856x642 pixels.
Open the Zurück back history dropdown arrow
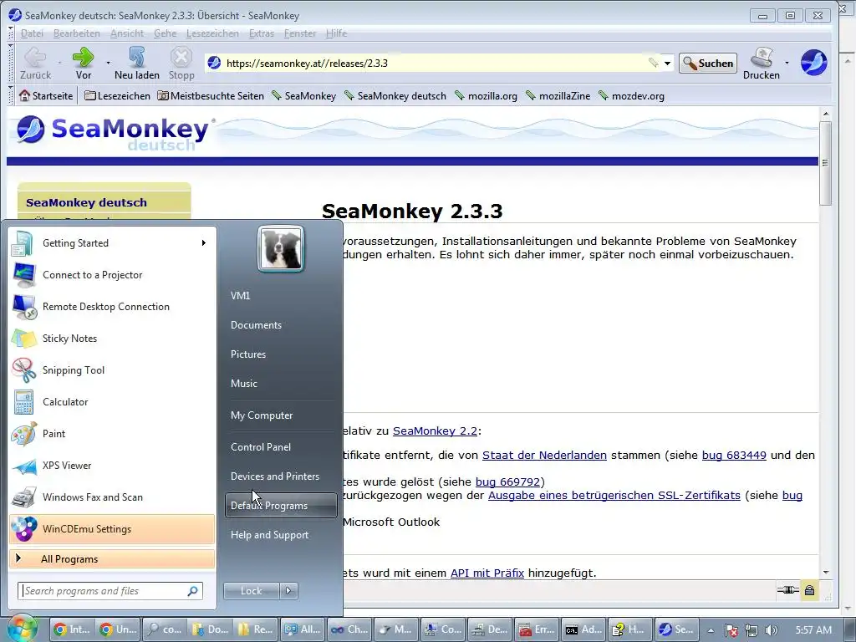[x=59, y=63]
